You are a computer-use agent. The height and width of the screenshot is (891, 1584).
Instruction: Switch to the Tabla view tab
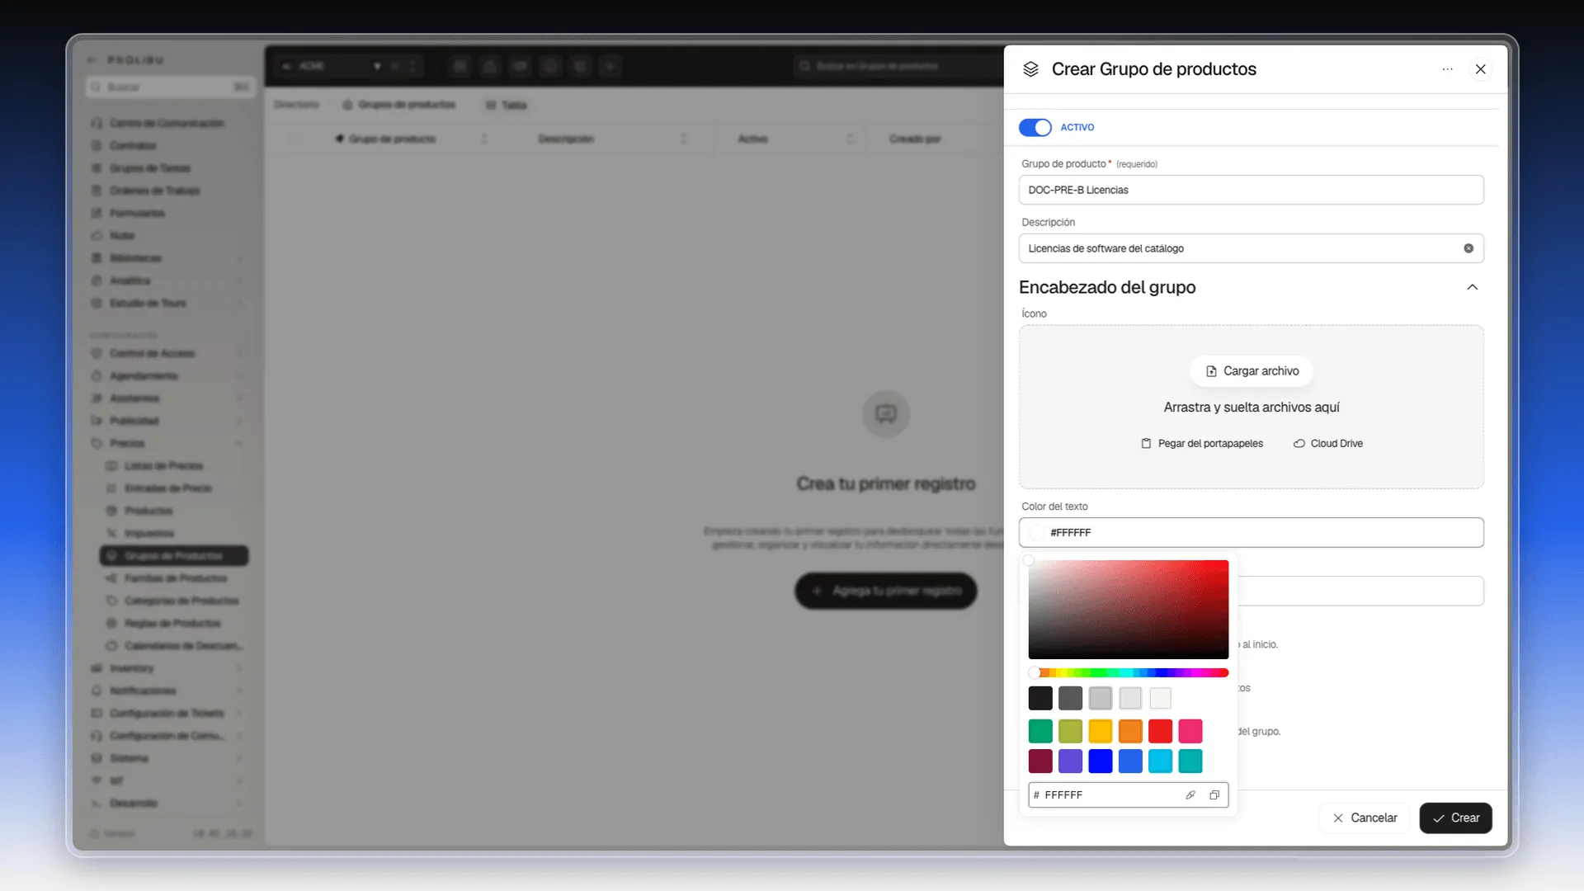506,105
